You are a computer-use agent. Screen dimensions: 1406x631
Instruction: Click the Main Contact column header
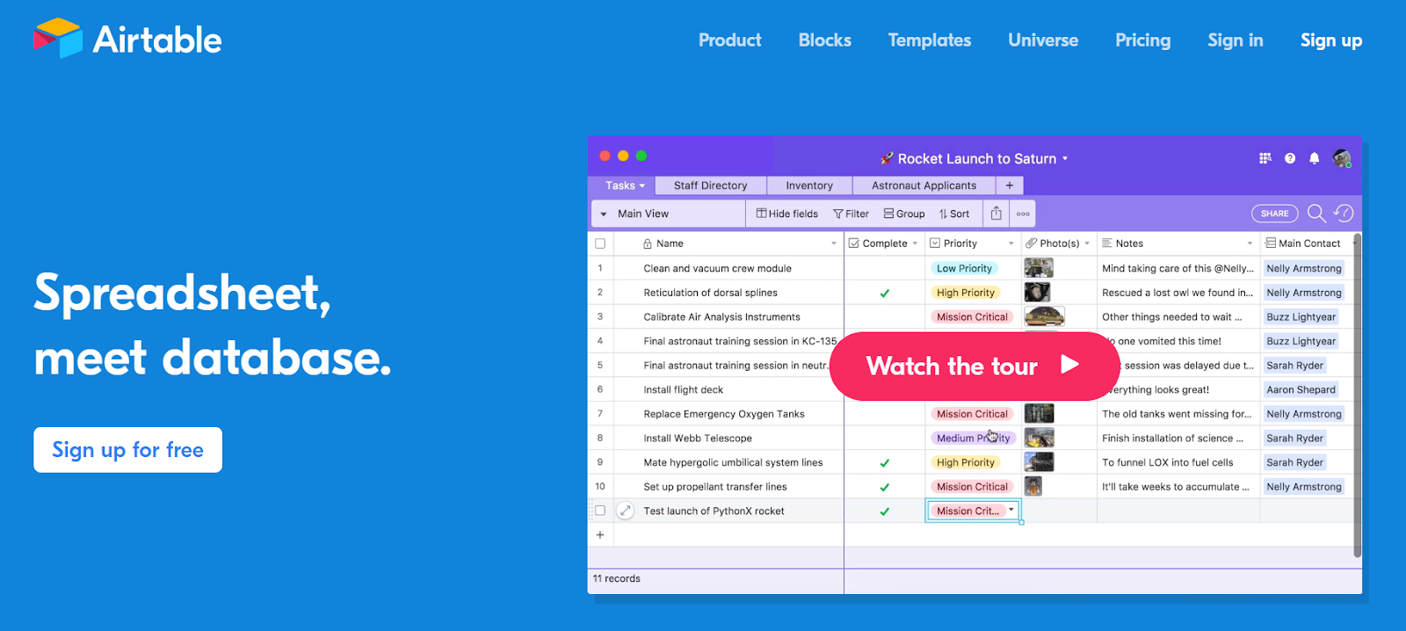[1308, 243]
